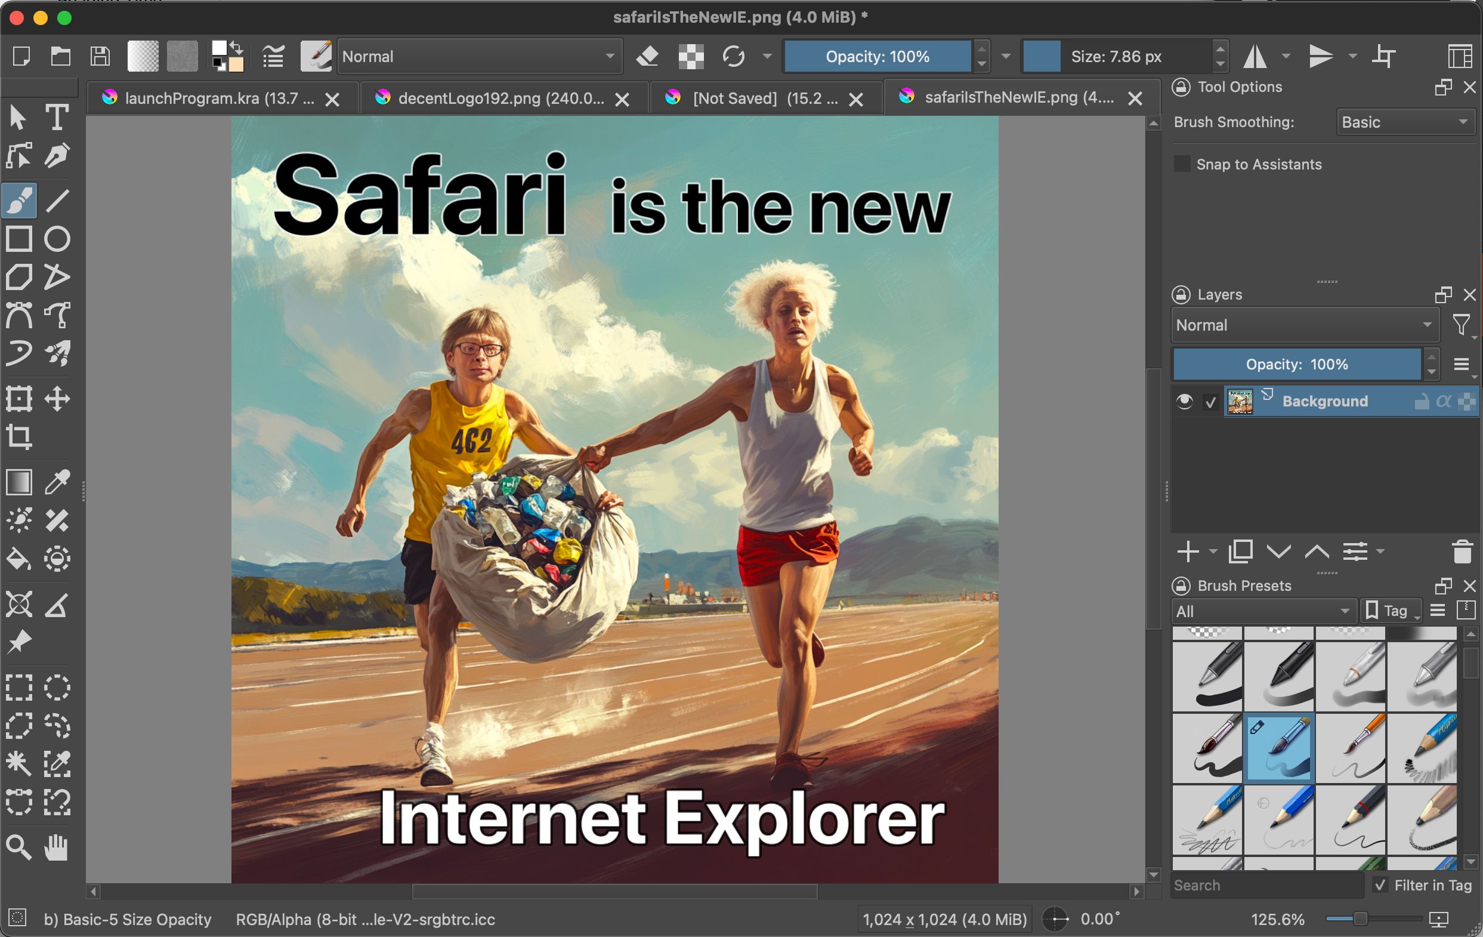
Task: Enable Snap to Assistants checkbox
Action: pyautogui.click(x=1182, y=165)
